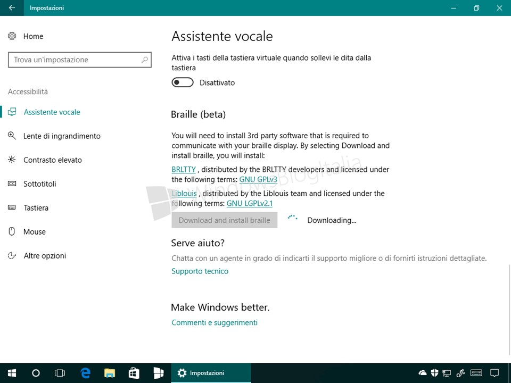The width and height of the screenshot is (511, 383).
Task: Select the Tastiera keyboard icon
Action: [x=12, y=207]
